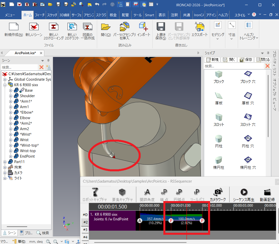
Task: Open the ヘルプ/トレーニング dropdown
Action: point(249,31)
